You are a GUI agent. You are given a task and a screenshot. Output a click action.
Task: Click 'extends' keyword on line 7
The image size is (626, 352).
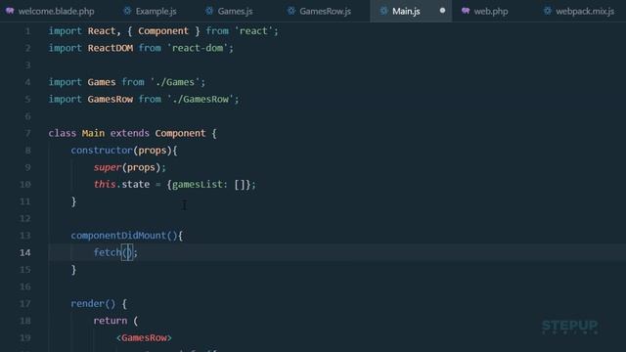coord(130,133)
